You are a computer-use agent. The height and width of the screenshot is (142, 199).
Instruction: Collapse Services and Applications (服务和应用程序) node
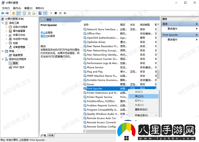3,59
